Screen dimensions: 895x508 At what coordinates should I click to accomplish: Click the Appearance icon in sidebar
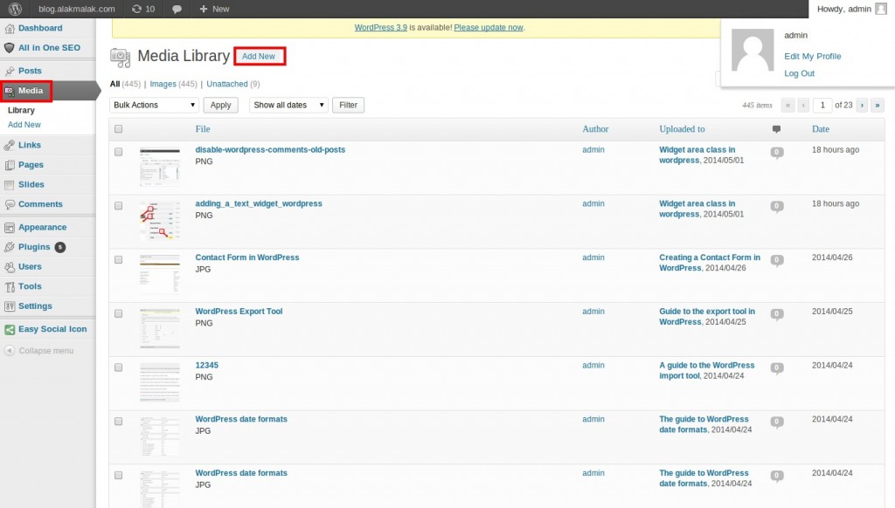(9, 228)
